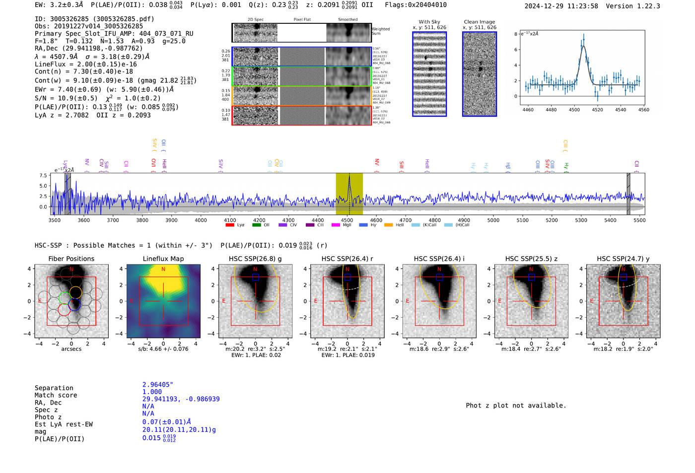Click the purple CIV legend swatch
The width and height of the screenshot is (695, 473).
pos(283,225)
